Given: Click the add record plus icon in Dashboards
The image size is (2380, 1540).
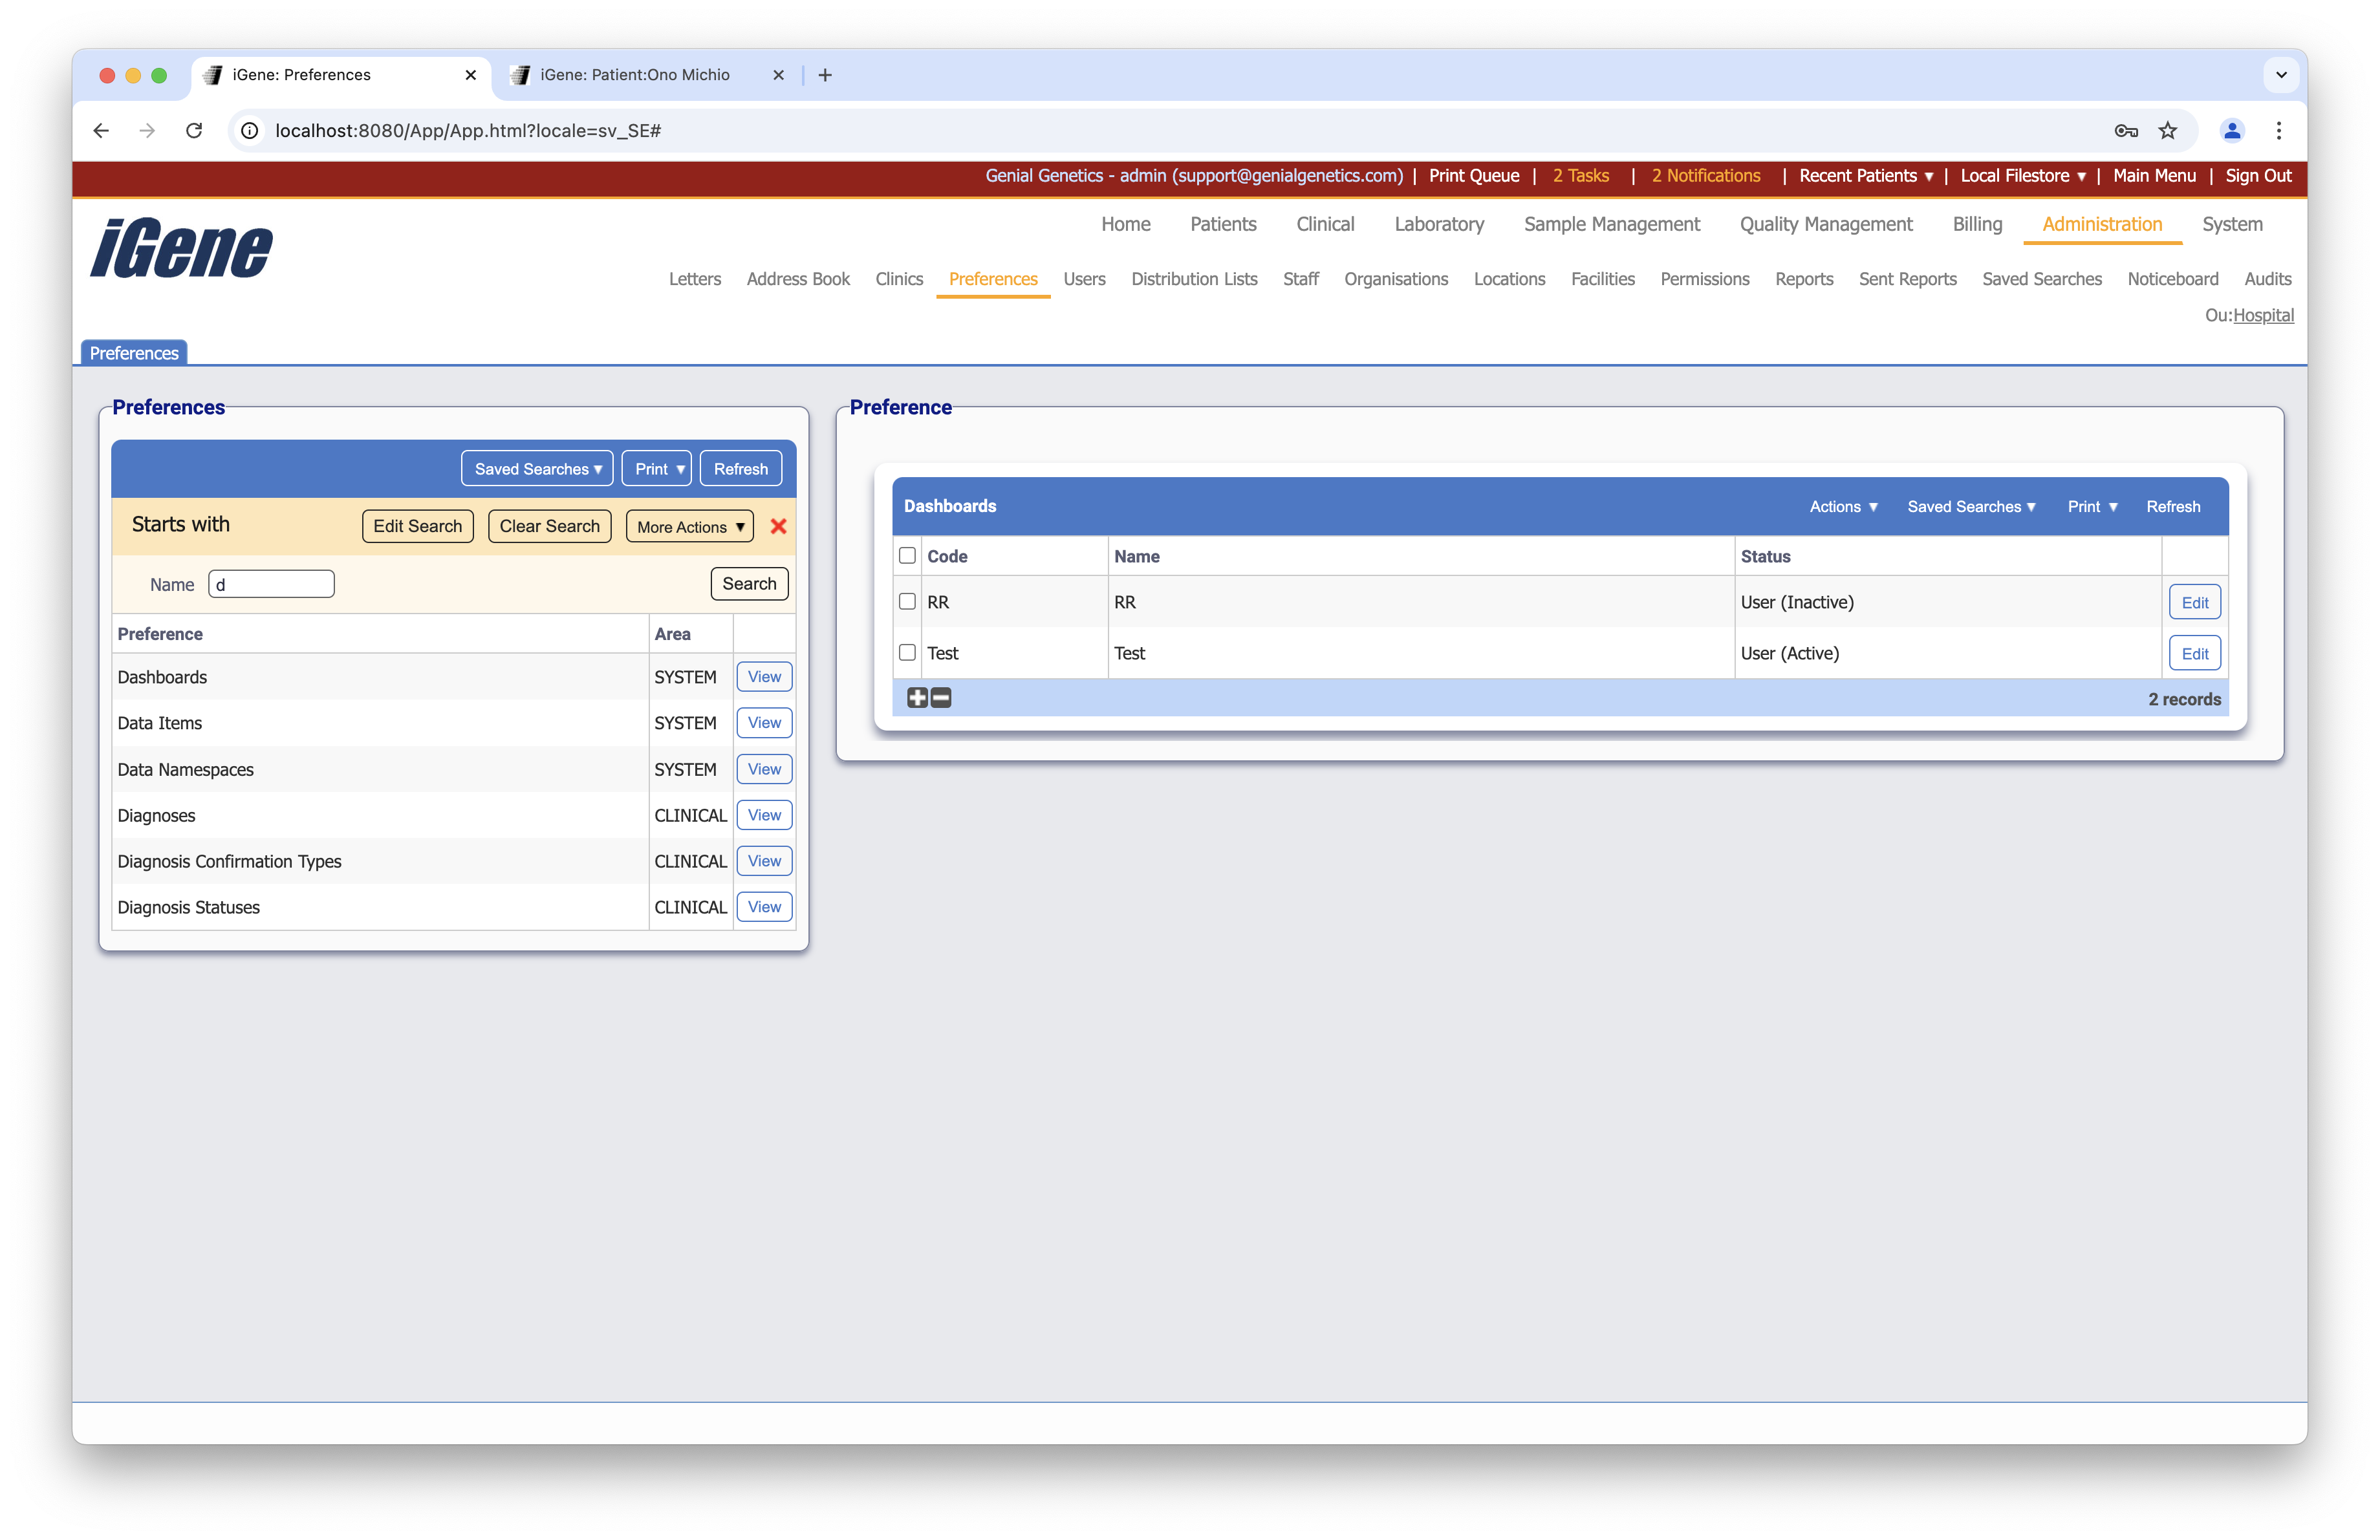Looking at the screenshot, I should (x=917, y=698).
